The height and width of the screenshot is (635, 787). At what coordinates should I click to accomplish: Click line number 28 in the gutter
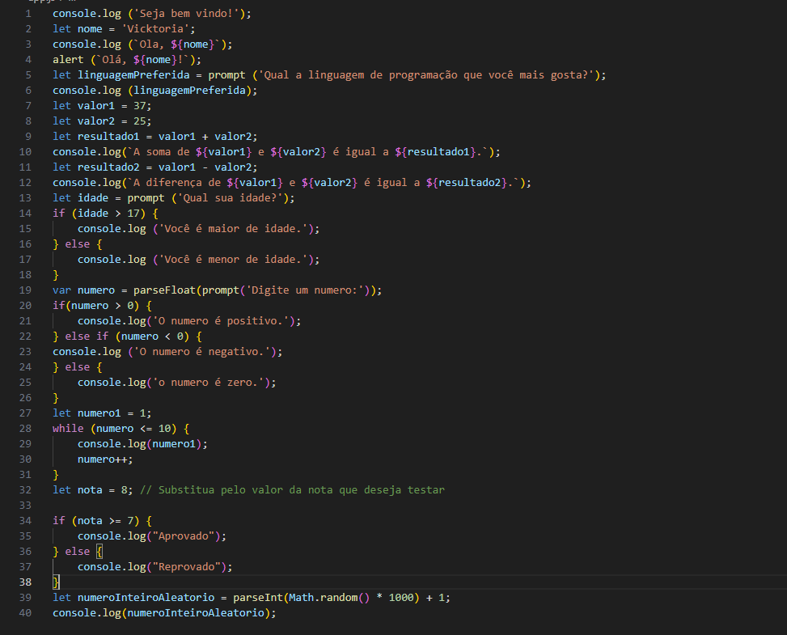[25, 429]
